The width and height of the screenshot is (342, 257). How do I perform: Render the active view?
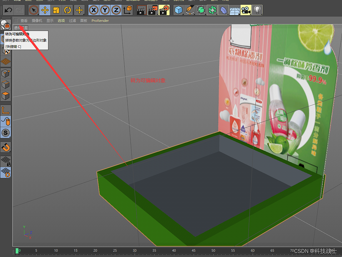[141, 10]
